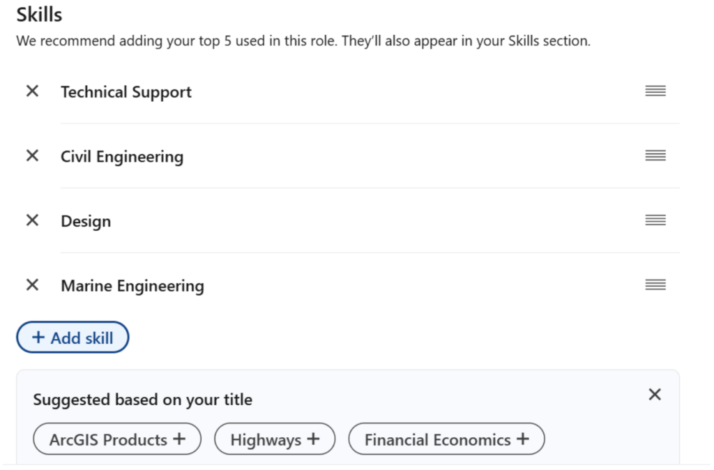
Task: Click the top 5 skills recommendation text
Action: pos(303,41)
